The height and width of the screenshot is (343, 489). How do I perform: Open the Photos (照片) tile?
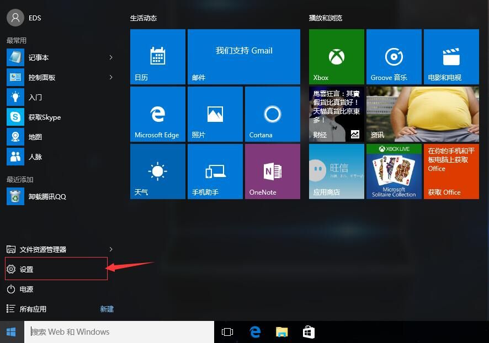[215, 114]
